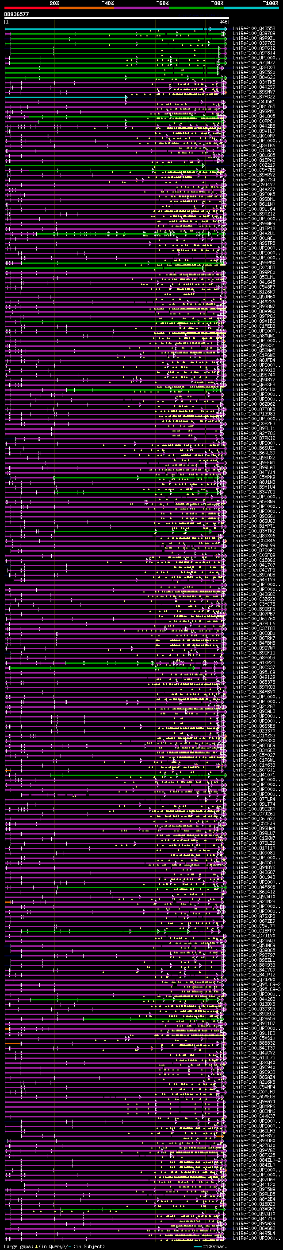Click the UniRef100_Q3HTK6 entry
The image size is (283, 1250).
point(253,145)
